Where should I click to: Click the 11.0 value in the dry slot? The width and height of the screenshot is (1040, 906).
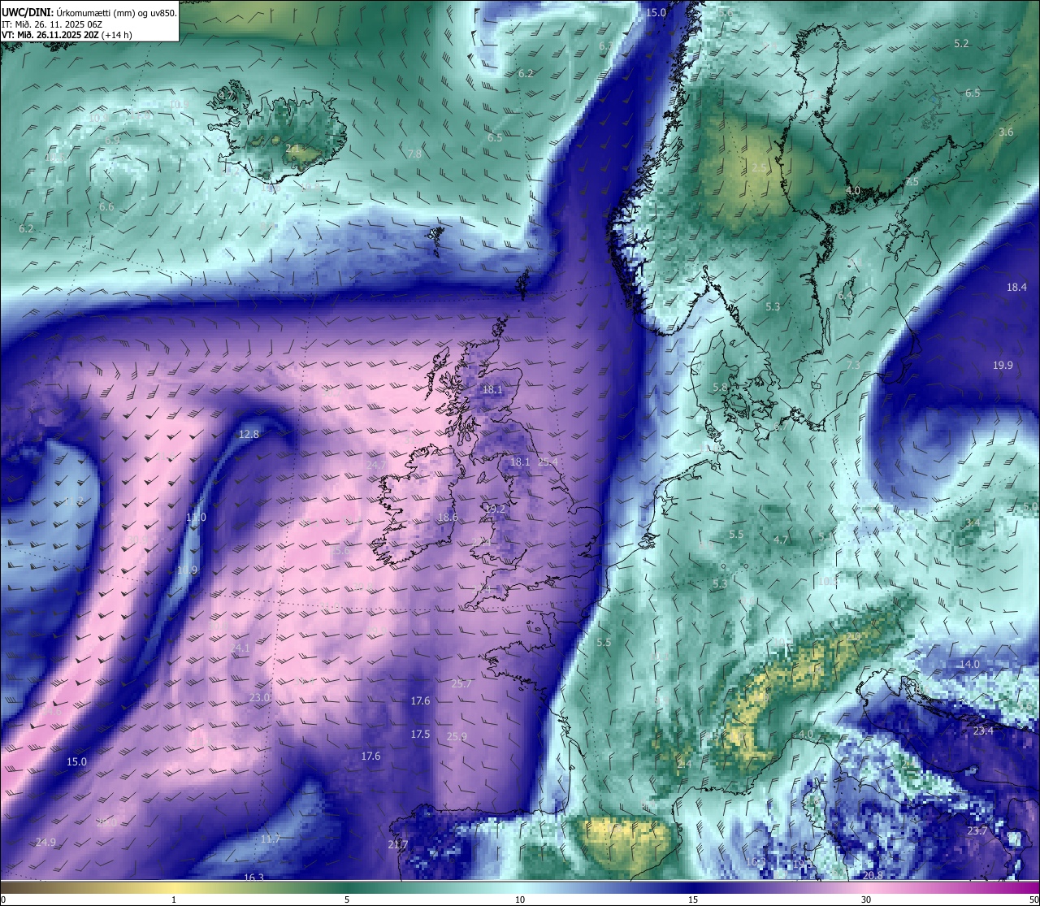(x=196, y=518)
